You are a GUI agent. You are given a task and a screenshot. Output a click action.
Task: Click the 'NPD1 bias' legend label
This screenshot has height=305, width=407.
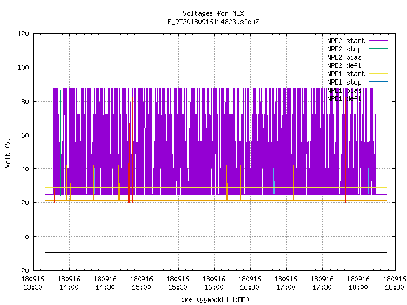[x=344, y=90]
